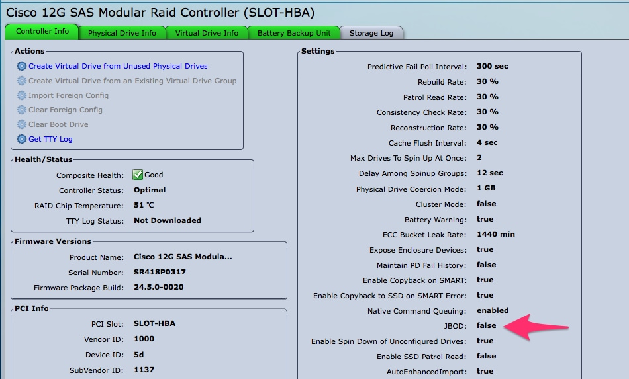The height and width of the screenshot is (379, 629).
Task: Select Delay Among Spinup Groups value 12 sec
Action: tap(489, 173)
